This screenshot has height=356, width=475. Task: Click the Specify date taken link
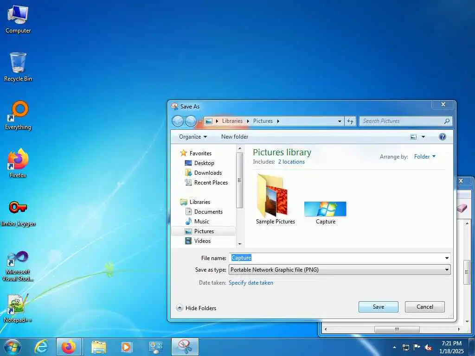coord(251,283)
